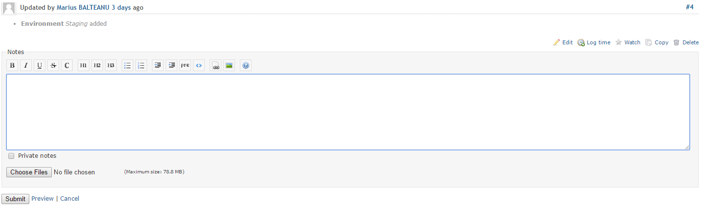
Task: Enable the Private notes checkbox
Action: 11,156
